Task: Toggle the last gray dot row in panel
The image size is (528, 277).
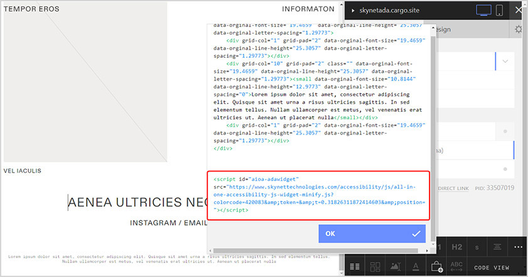Action: pyautogui.click(x=505, y=169)
